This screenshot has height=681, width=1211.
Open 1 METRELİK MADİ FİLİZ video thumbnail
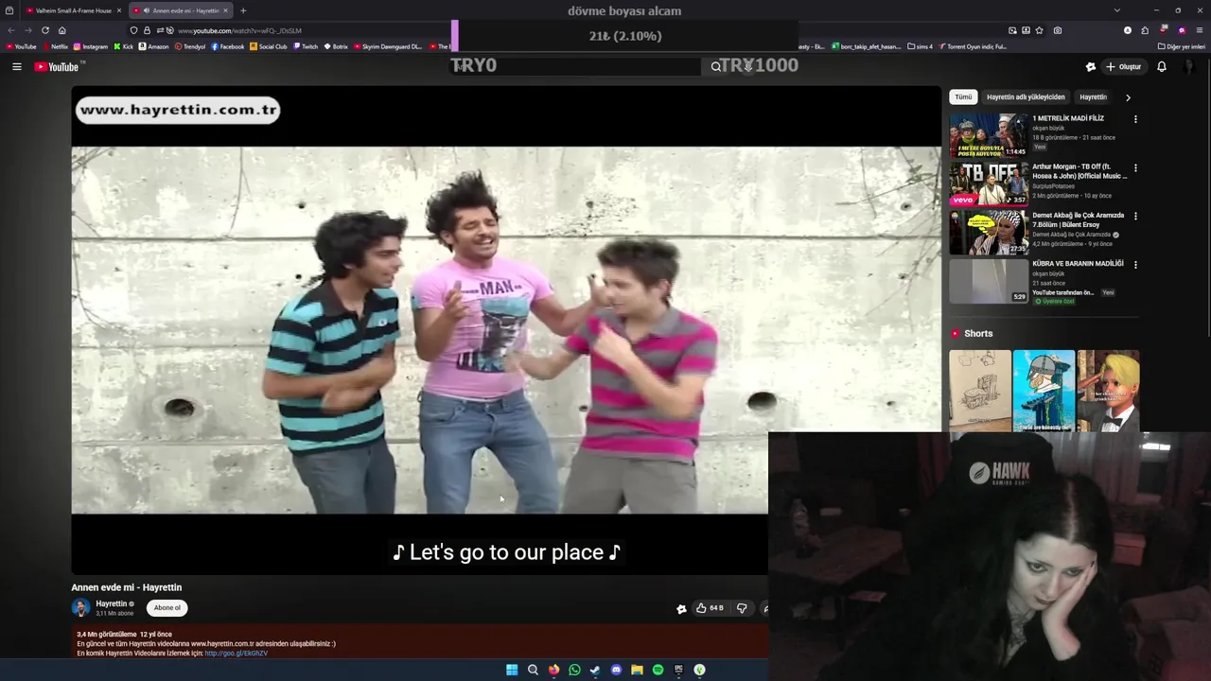click(x=989, y=135)
